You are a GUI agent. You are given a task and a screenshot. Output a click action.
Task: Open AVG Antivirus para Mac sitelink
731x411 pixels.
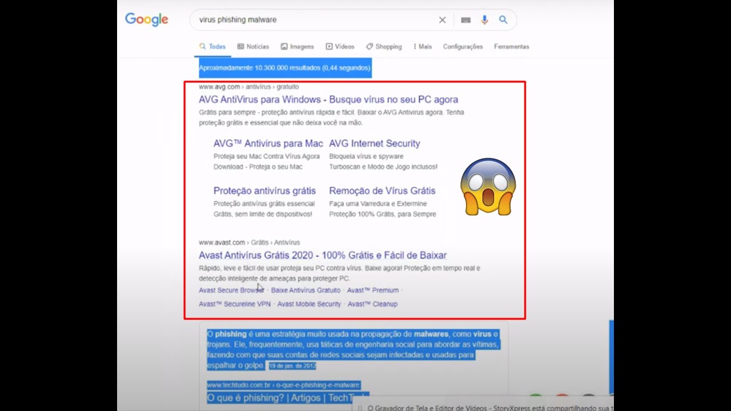pos(268,144)
